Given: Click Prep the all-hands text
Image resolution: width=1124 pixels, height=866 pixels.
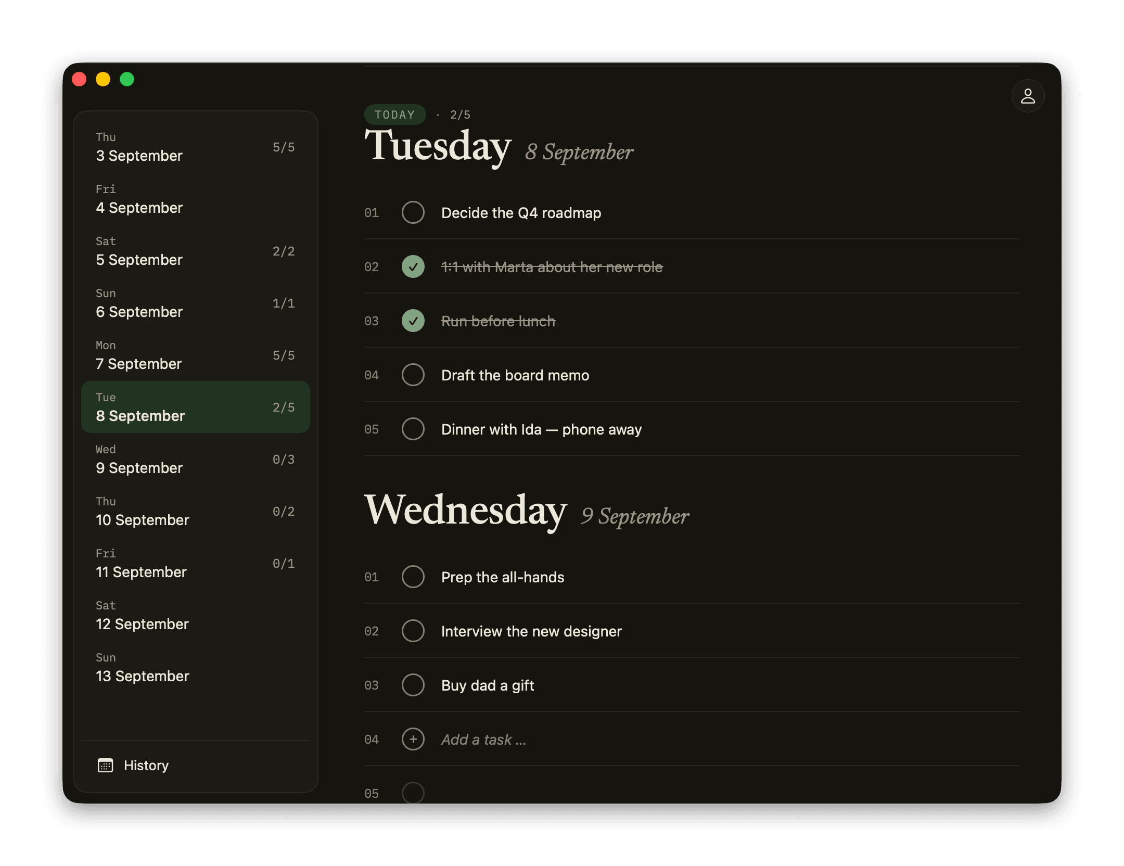Looking at the screenshot, I should point(503,577).
